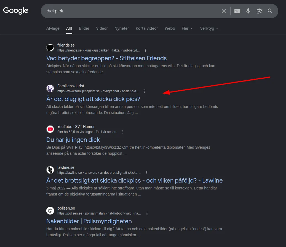
Task: Open 'Vad betyder begreppen? - Stiftelsen Friends' link
Action: click(106, 58)
